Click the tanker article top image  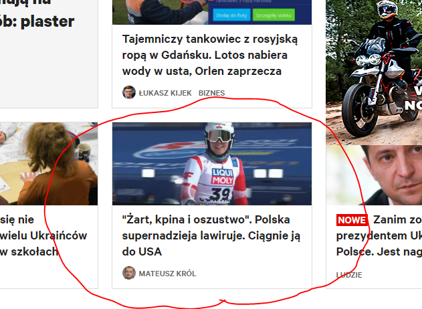coord(212,12)
